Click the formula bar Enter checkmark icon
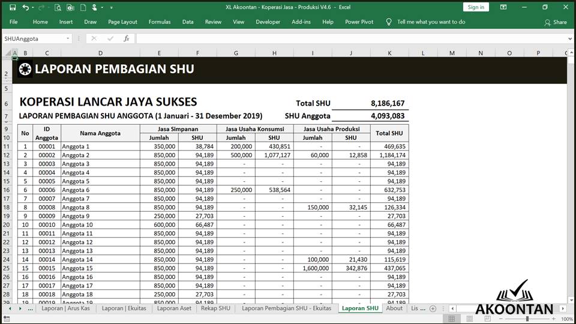The height and width of the screenshot is (324, 576). pos(110,38)
